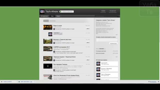Open the ТруЪ-обзоры channel avatar

tap(42, 11)
